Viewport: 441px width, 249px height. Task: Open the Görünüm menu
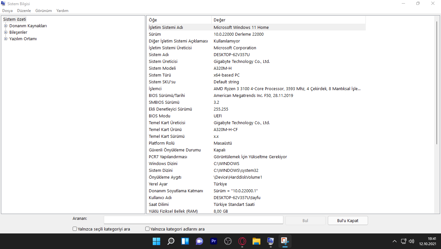pos(43,11)
